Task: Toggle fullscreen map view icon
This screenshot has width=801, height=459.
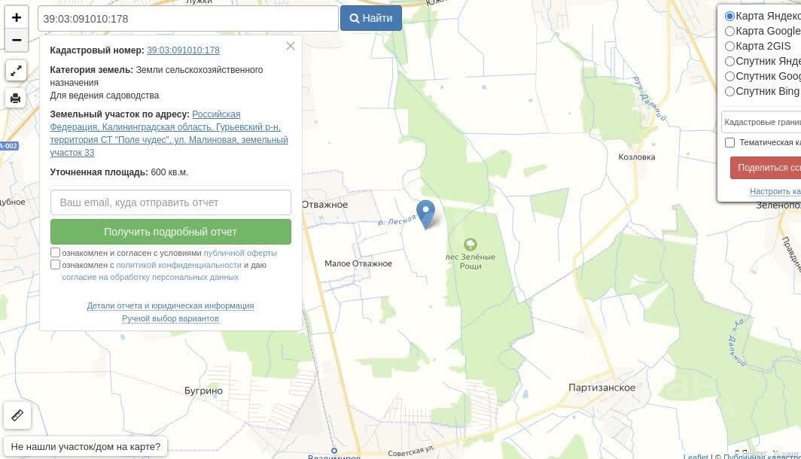Action: pos(16,71)
